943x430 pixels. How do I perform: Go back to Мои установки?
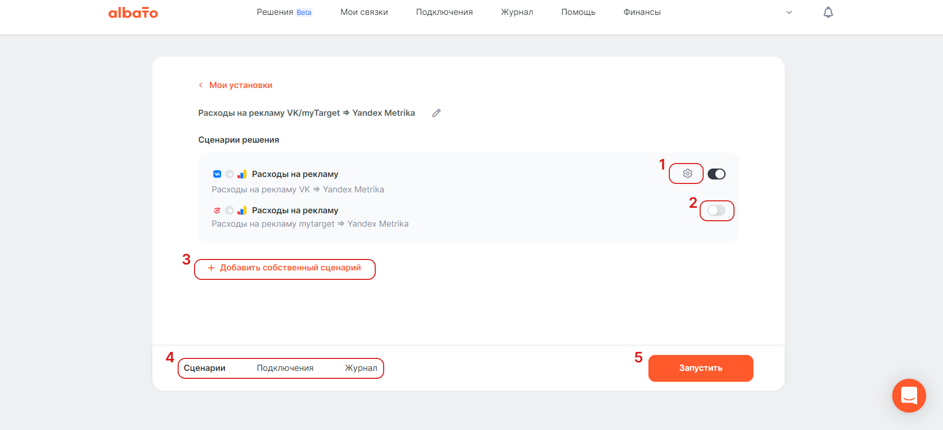(x=240, y=85)
